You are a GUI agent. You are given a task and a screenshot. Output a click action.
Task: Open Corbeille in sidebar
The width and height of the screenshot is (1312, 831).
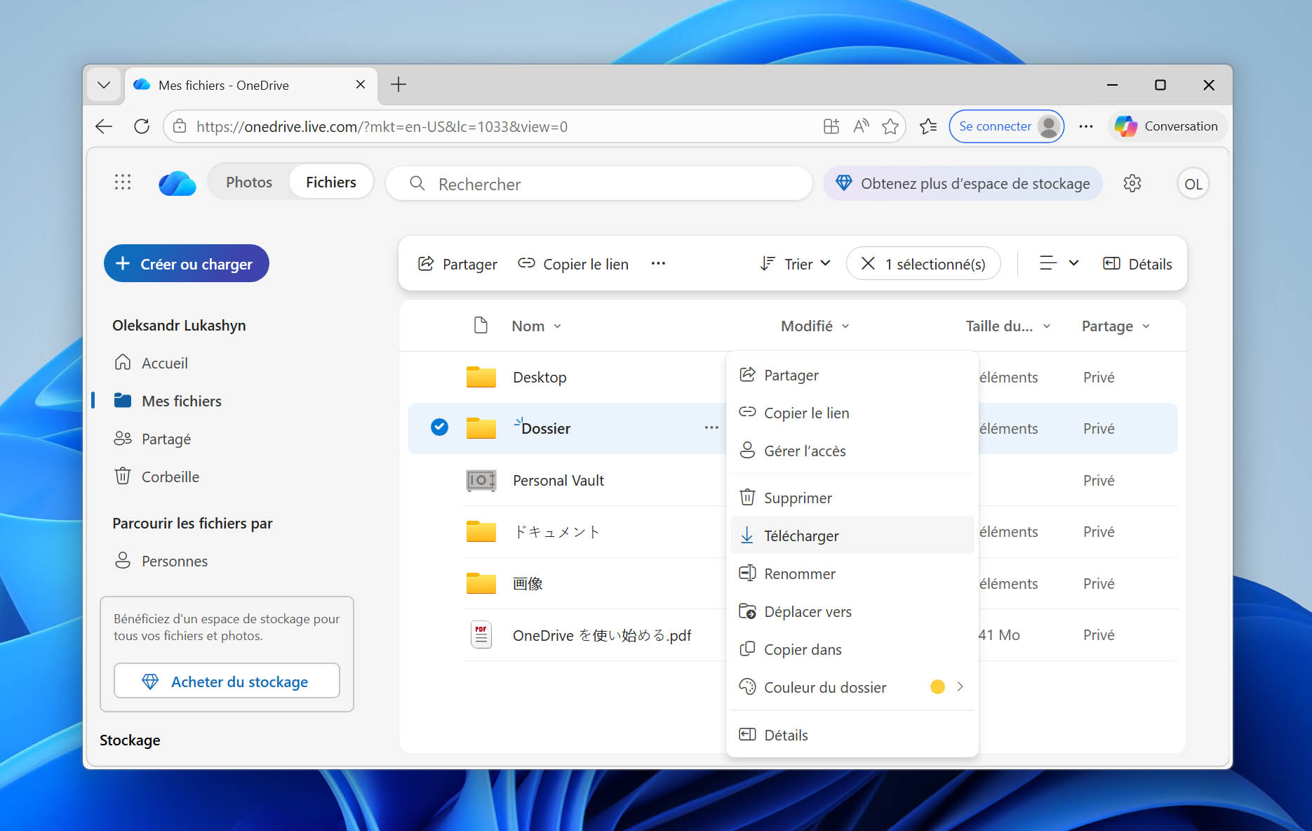156,477
